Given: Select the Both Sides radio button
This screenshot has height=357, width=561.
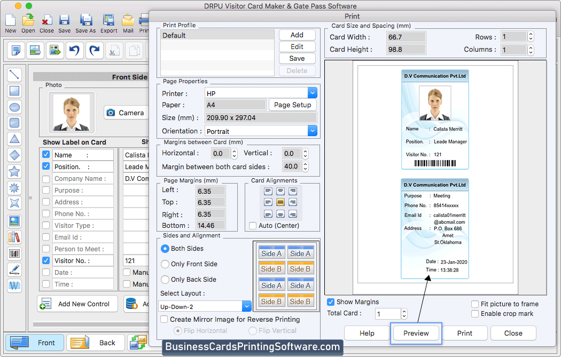Looking at the screenshot, I should pyautogui.click(x=165, y=248).
